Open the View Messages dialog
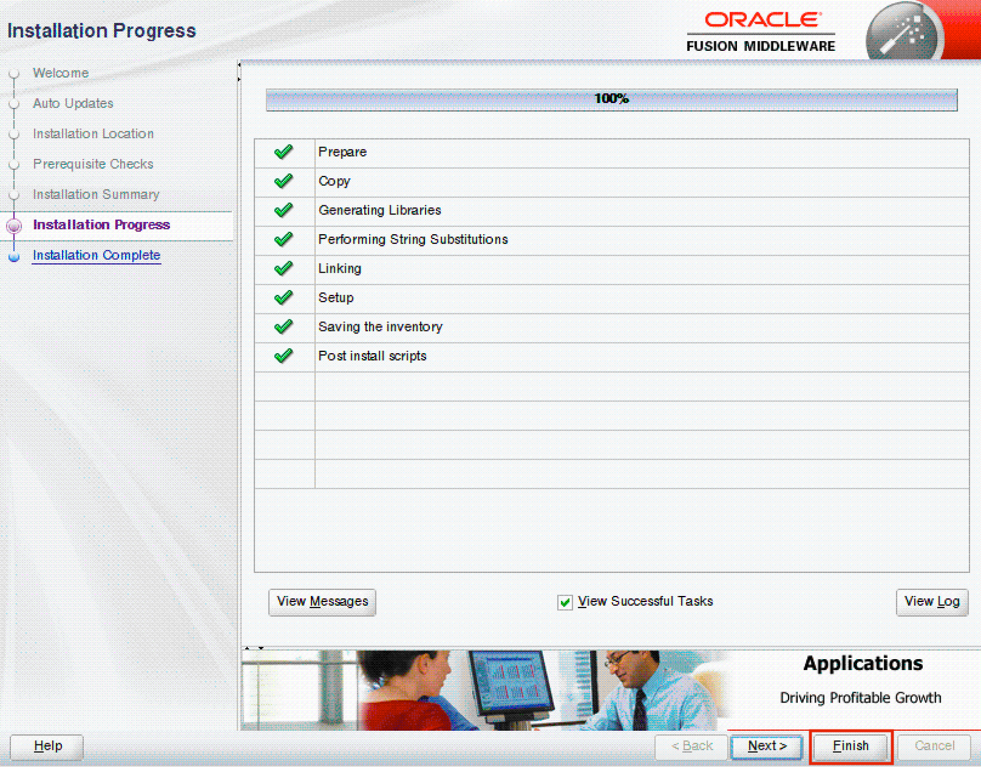 (x=322, y=602)
